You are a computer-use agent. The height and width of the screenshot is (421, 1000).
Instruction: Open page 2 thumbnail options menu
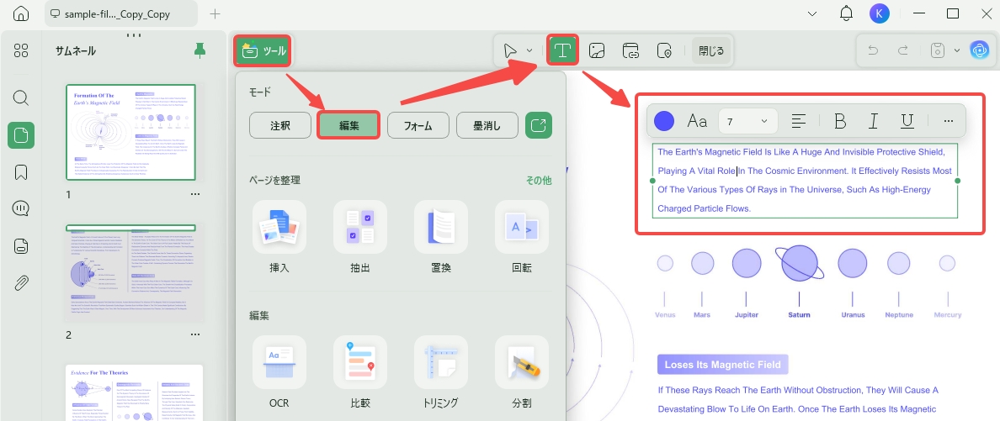coord(195,335)
